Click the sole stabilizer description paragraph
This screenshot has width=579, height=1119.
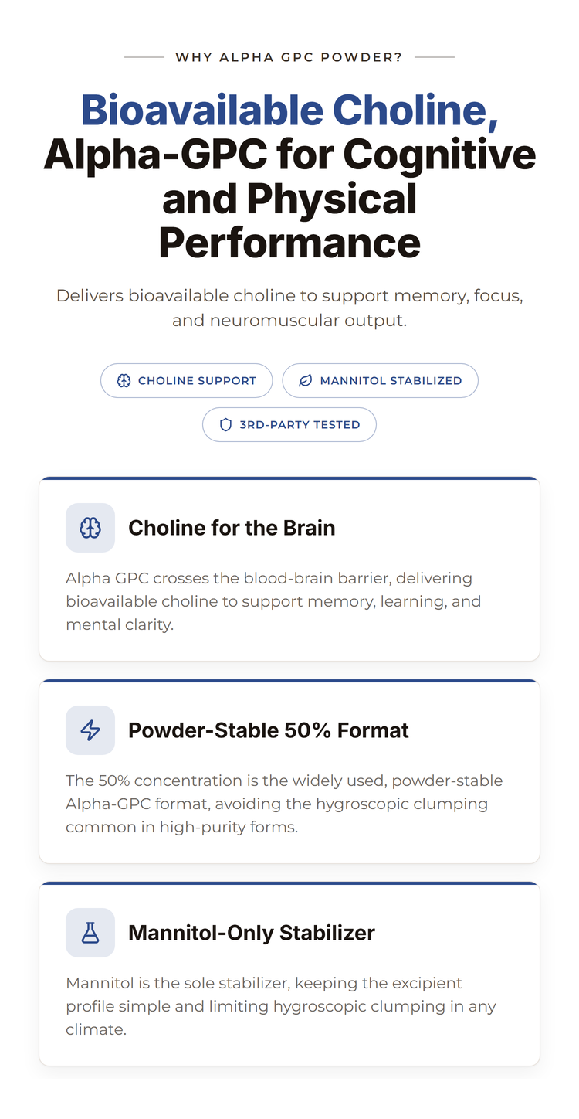coord(281,1006)
